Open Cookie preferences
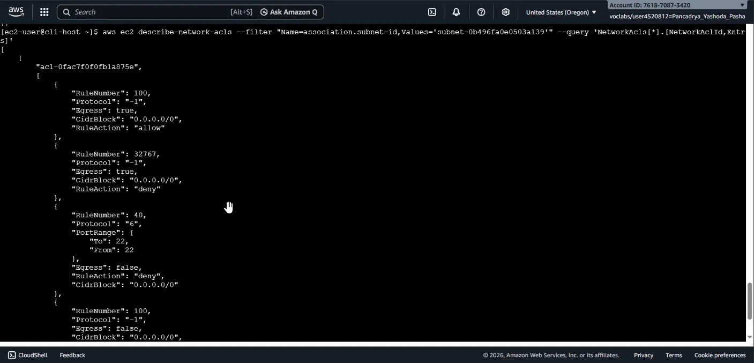This screenshot has height=363, width=754. click(720, 355)
